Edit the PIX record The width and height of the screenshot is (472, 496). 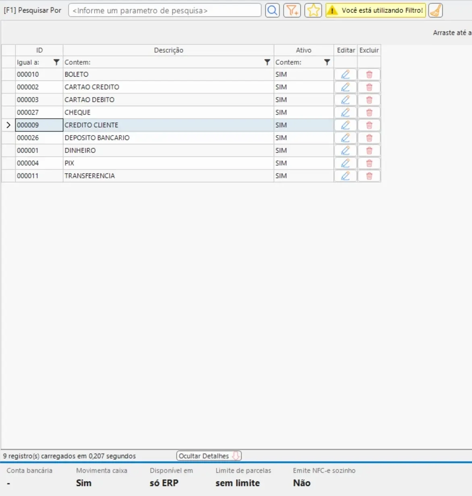tap(346, 163)
